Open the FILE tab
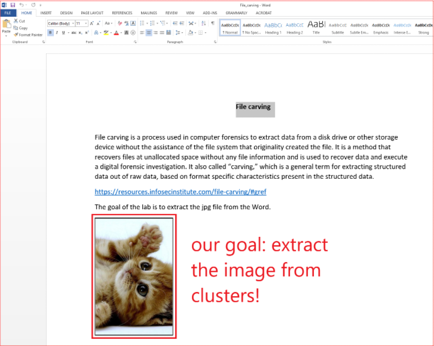The image size is (434, 346). 8,13
